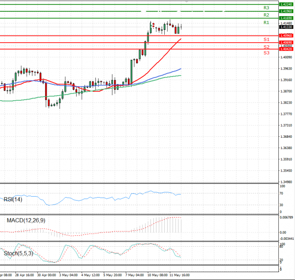Select the S1 support label
This screenshot has height=280, width=295.
[266, 39]
